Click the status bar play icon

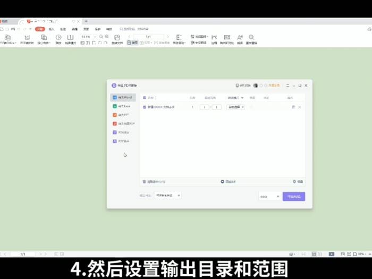[332, 254]
